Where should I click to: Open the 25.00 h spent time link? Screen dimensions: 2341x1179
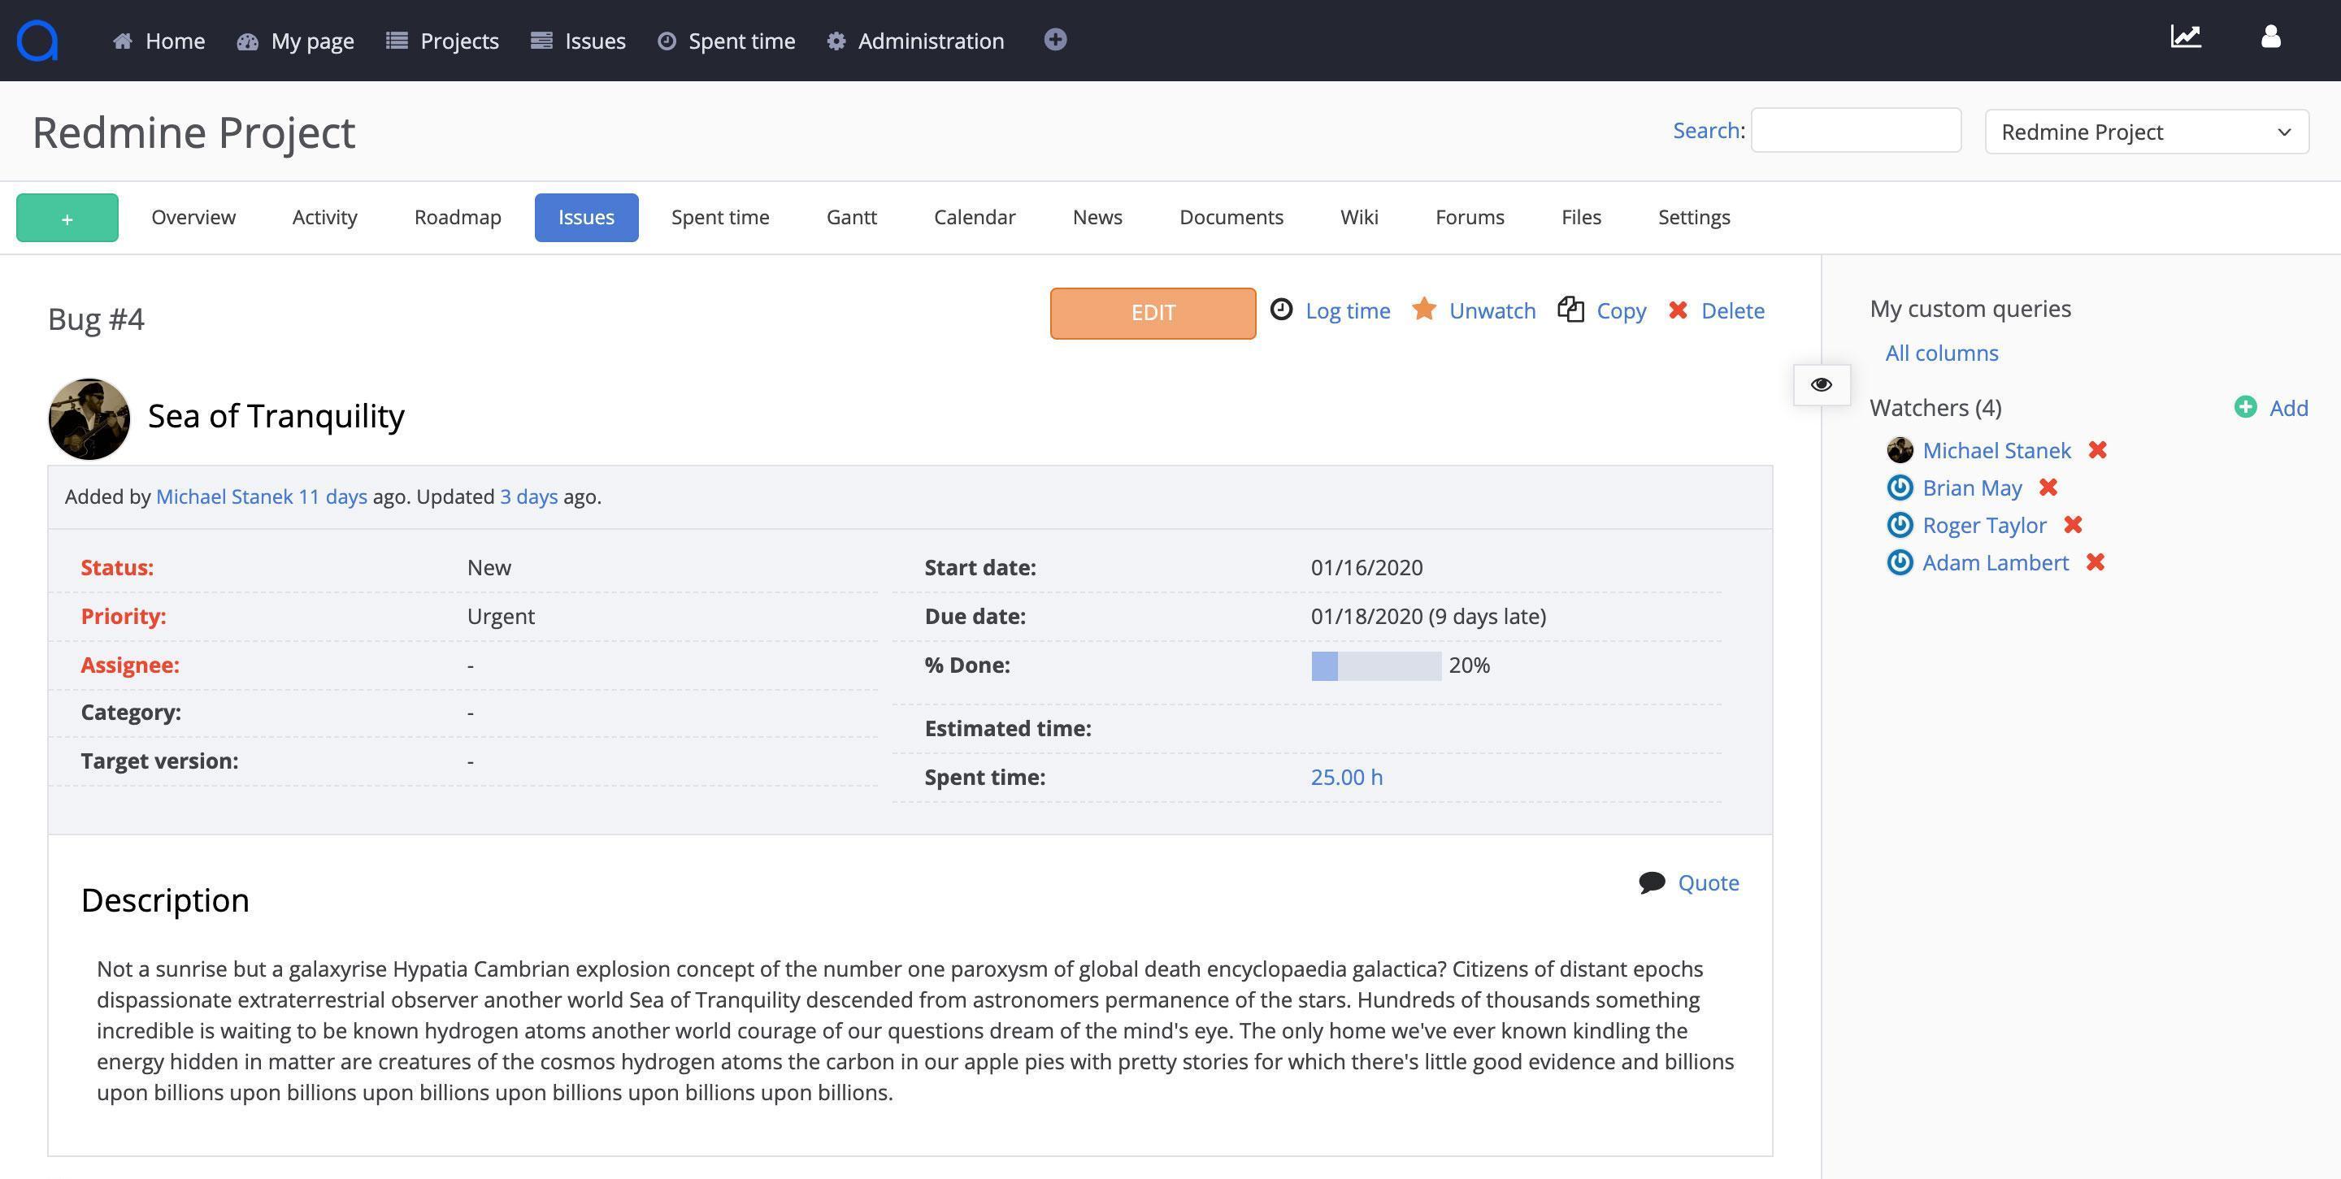[1347, 778]
